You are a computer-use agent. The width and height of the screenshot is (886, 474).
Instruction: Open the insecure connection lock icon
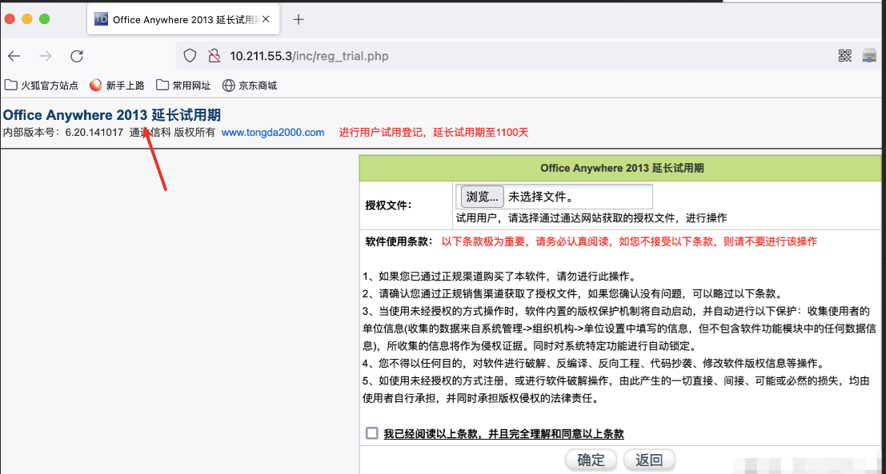point(214,56)
